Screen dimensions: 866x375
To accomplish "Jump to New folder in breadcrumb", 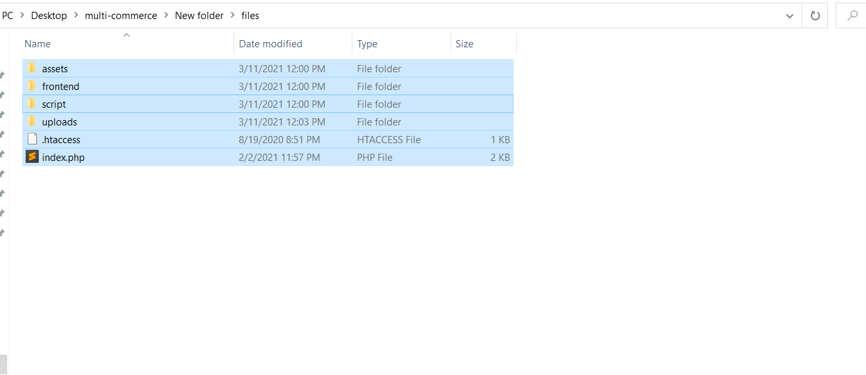I will click(x=199, y=16).
